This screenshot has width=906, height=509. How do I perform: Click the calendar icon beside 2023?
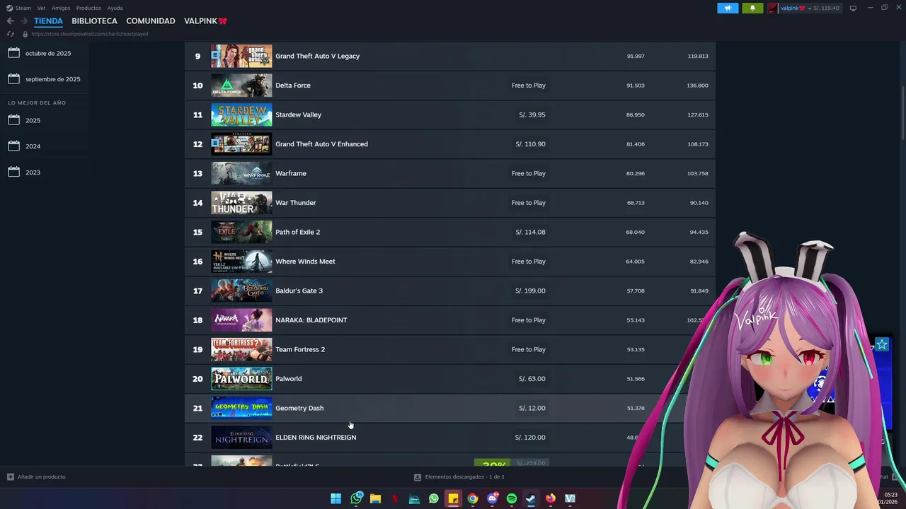pyautogui.click(x=13, y=172)
